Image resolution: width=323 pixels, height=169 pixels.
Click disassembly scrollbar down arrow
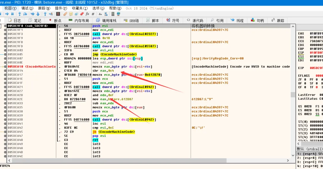pos(293,155)
